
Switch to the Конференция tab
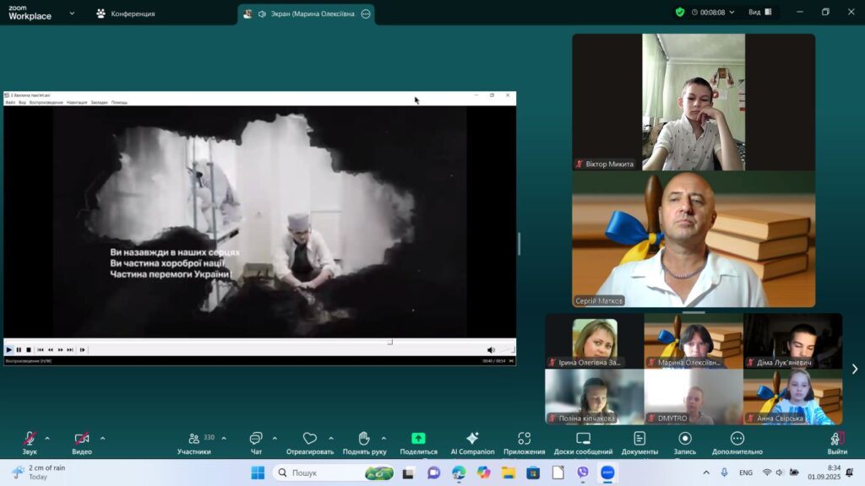pyautogui.click(x=126, y=13)
